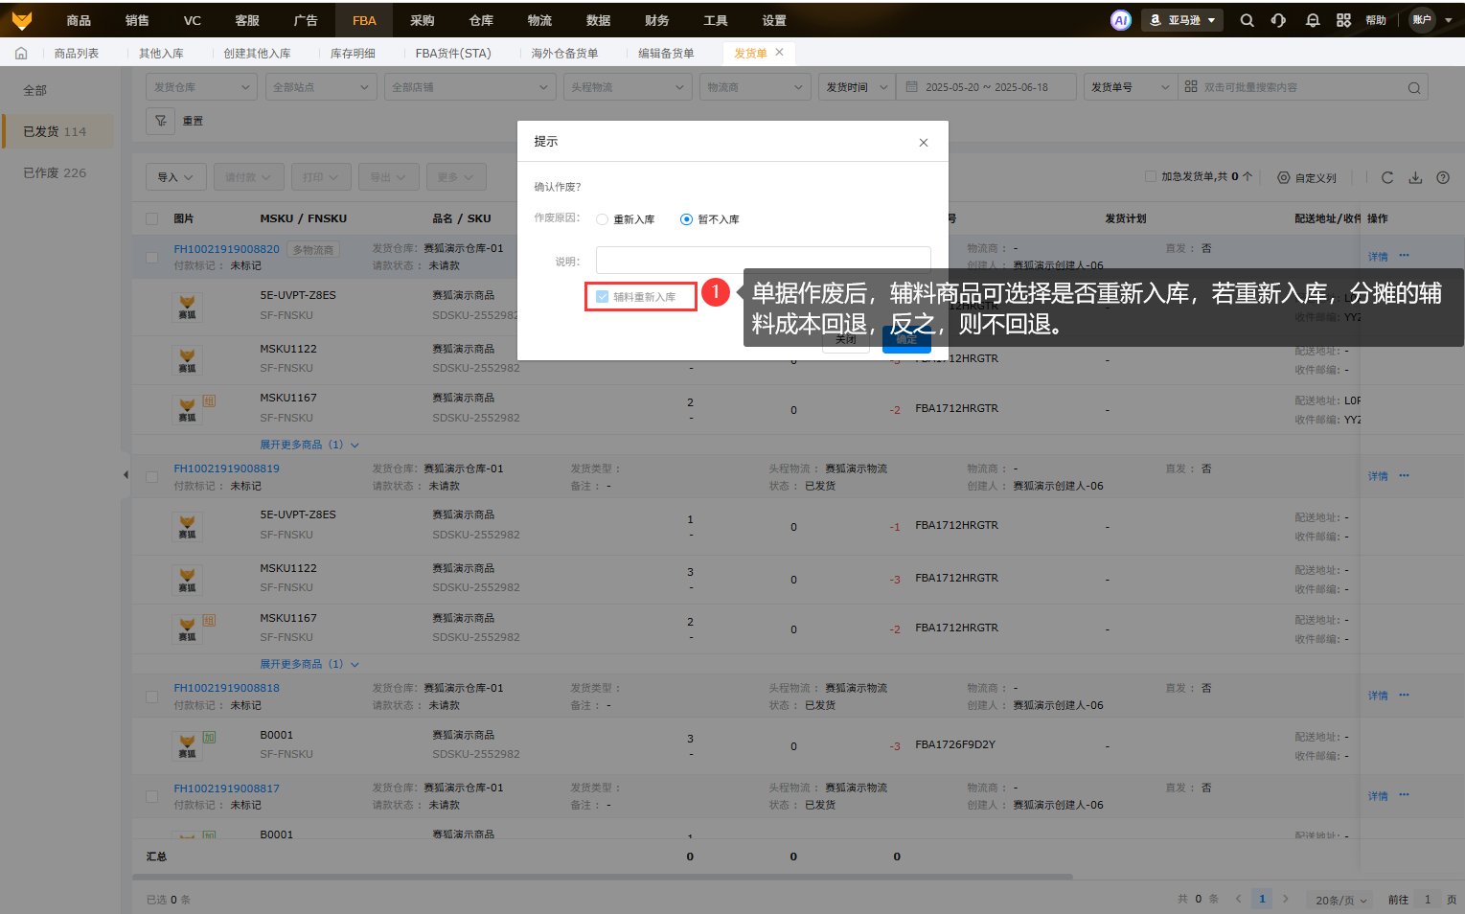Click the search magnifier in top bar
1465x914 pixels.
coord(1247,20)
